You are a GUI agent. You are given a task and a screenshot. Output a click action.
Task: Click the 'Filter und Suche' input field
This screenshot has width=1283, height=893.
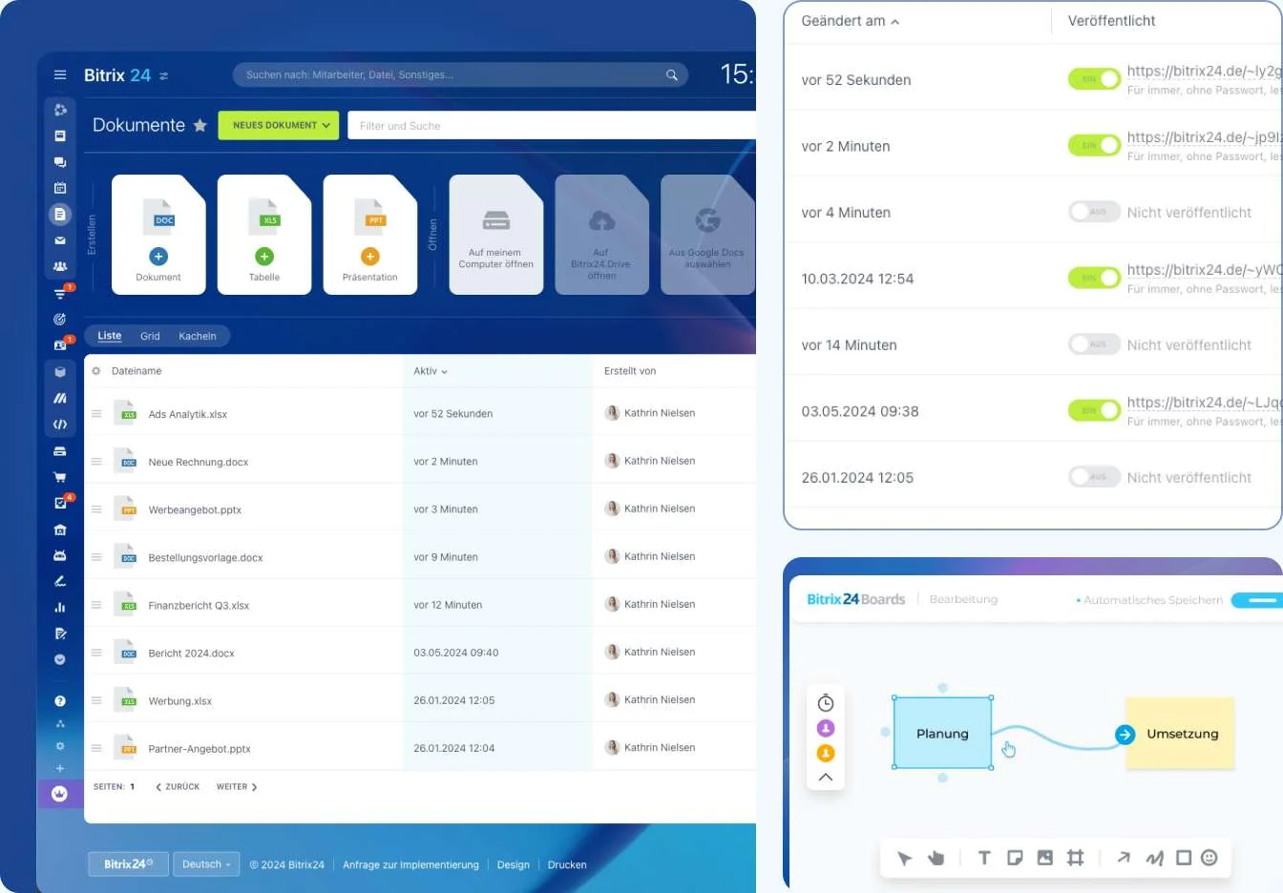[x=552, y=126]
